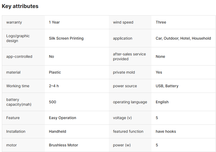Click the Key attributes heading
Screen dimensions: 216x152
(x=20, y=6)
